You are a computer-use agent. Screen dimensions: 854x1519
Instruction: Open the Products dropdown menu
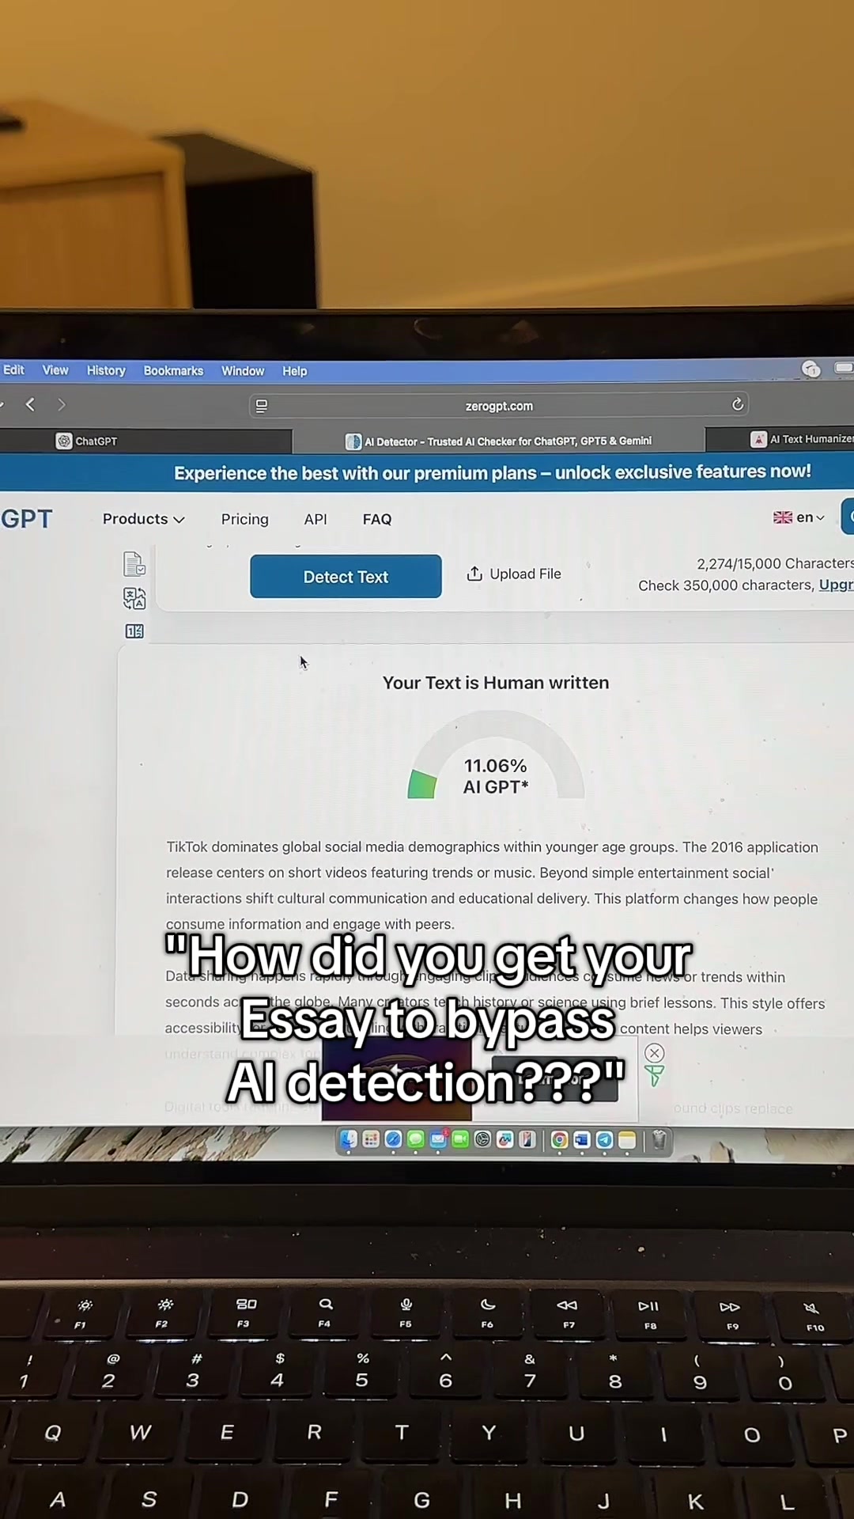[x=143, y=519]
